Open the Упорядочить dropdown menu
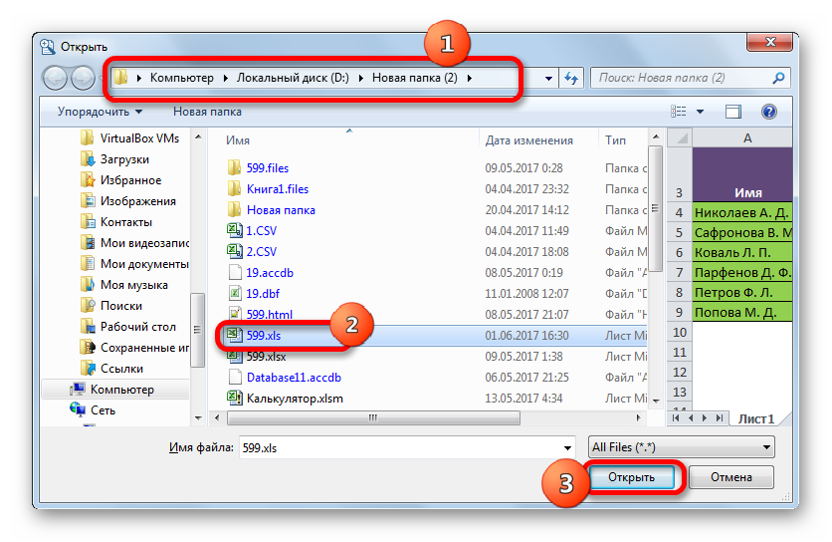Screen dimensions: 832x542 100,112
